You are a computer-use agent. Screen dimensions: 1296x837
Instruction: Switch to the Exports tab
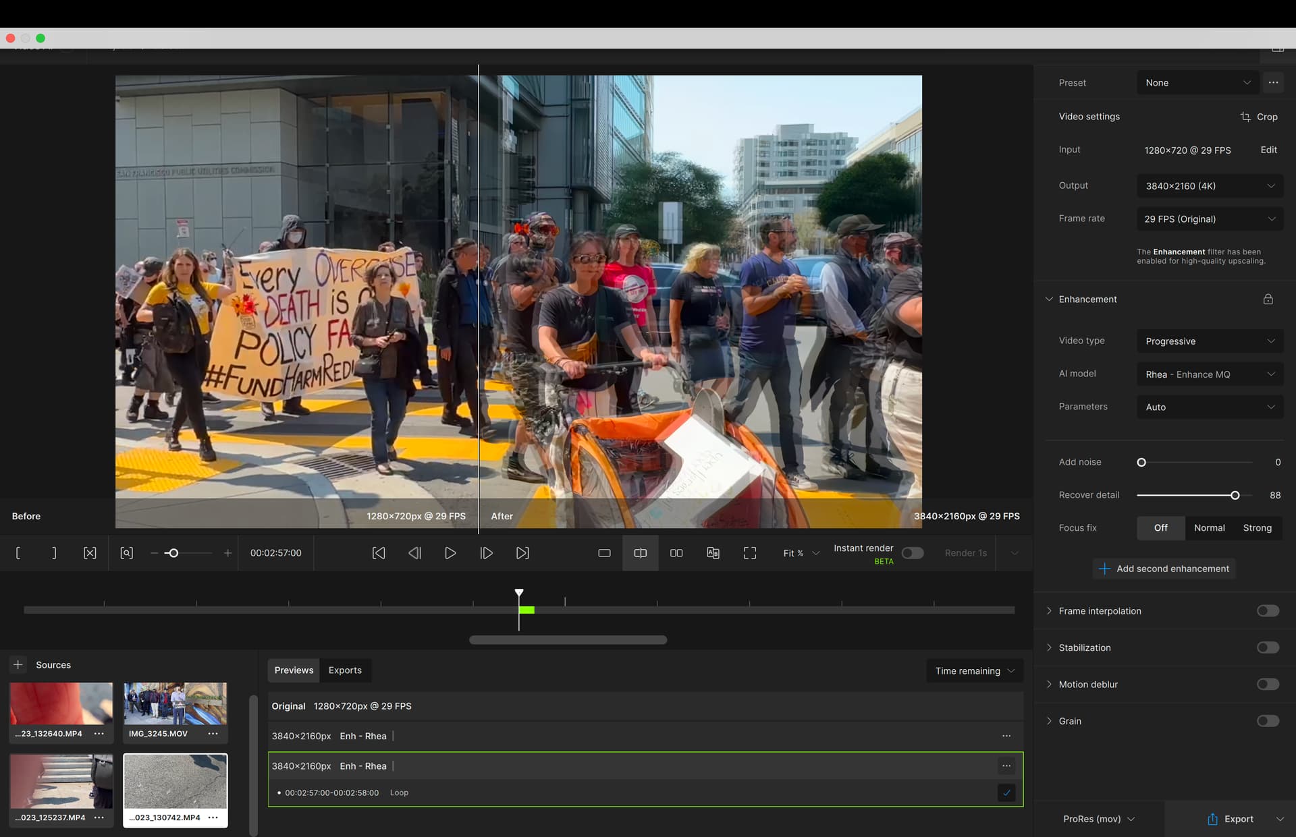[x=345, y=670]
